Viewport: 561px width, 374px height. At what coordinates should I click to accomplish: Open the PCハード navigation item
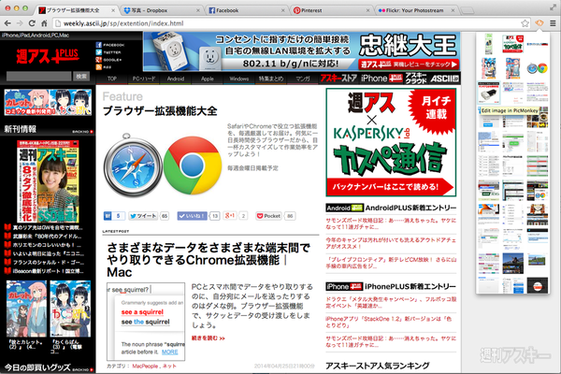tap(144, 79)
